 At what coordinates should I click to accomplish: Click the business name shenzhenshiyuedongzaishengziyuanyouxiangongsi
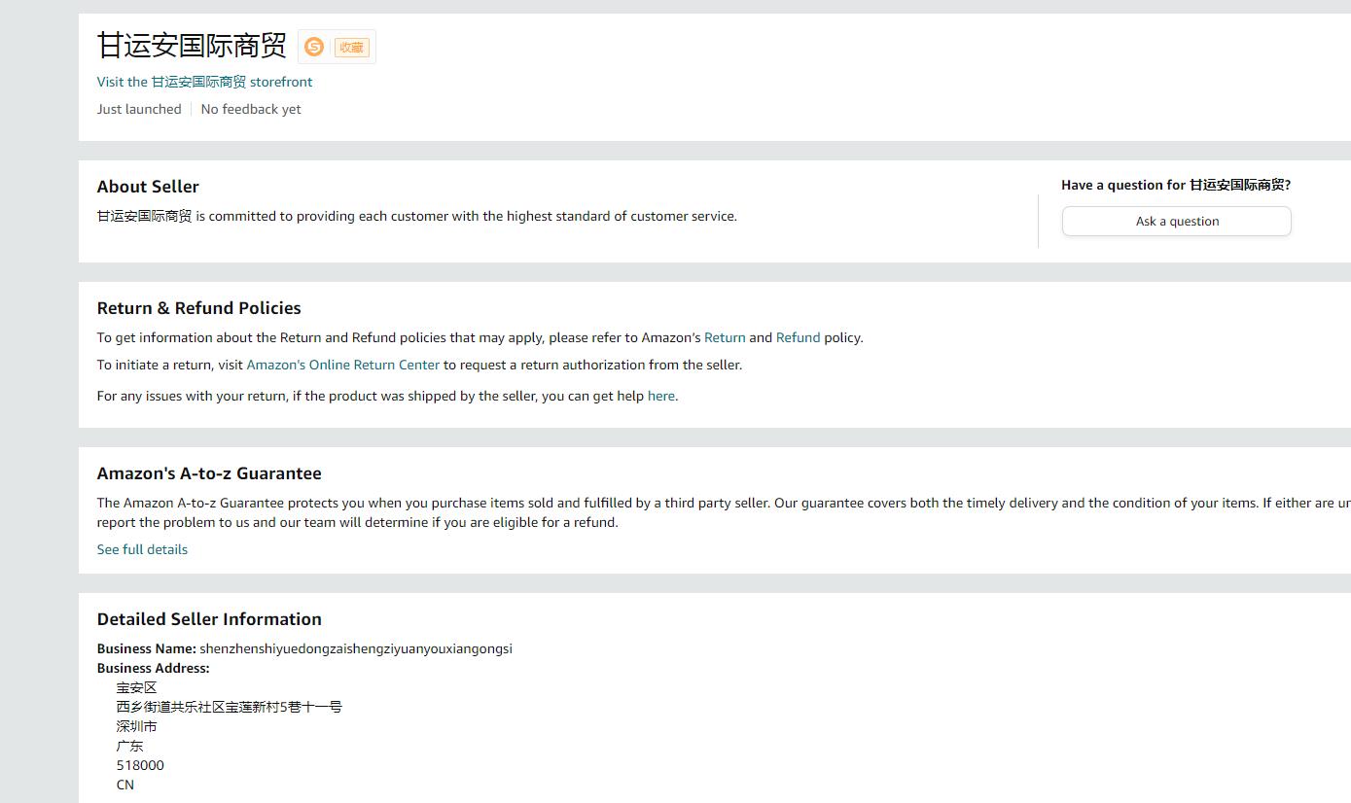coord(356,648)
